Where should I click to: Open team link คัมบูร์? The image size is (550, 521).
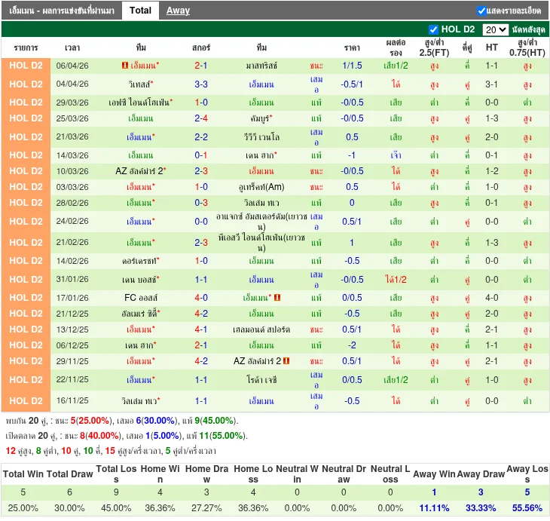260,118
